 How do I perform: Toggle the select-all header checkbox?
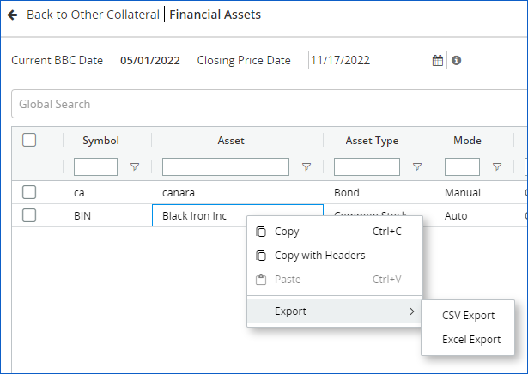coord(29,141)
